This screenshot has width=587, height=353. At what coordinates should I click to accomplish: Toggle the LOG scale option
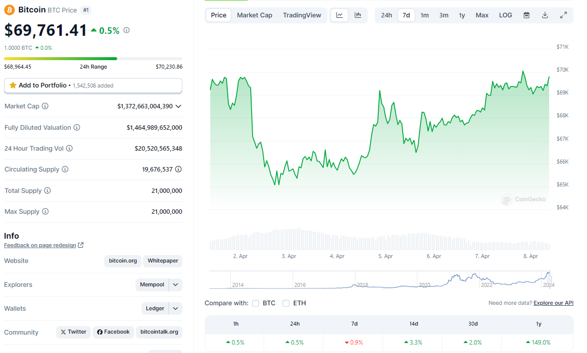[x=505, y=15]
